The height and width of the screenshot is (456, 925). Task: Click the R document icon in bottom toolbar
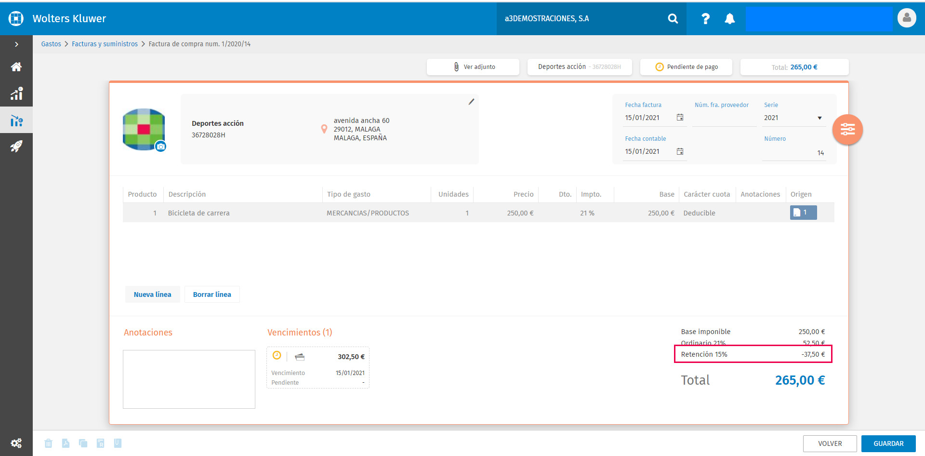(x=100, y=443)
